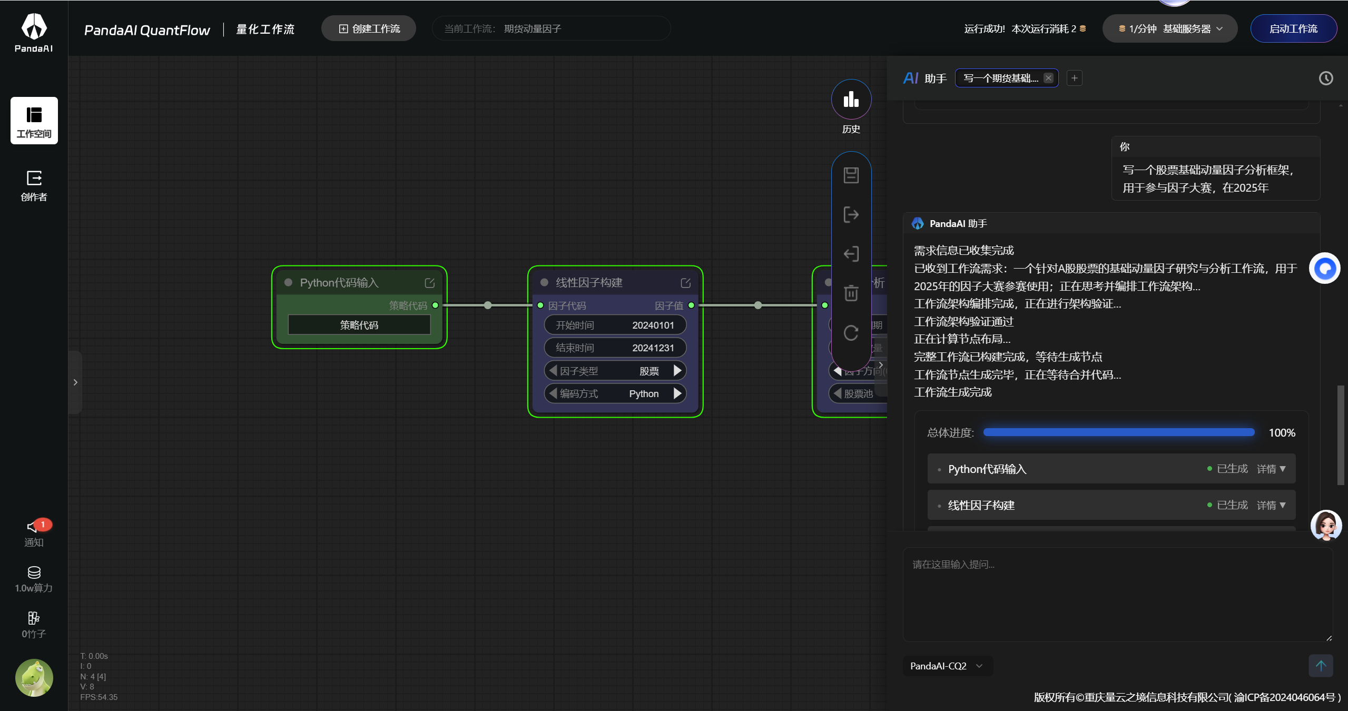Click the circular refresh icon in floating toolbar
This screenshot has height=711, width=1348.
click(851, 333)
